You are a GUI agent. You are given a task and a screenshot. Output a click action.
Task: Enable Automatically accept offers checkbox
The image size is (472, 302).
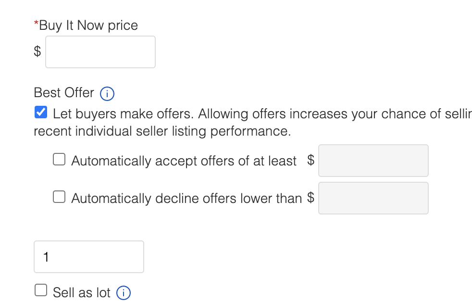pos(59,159)
